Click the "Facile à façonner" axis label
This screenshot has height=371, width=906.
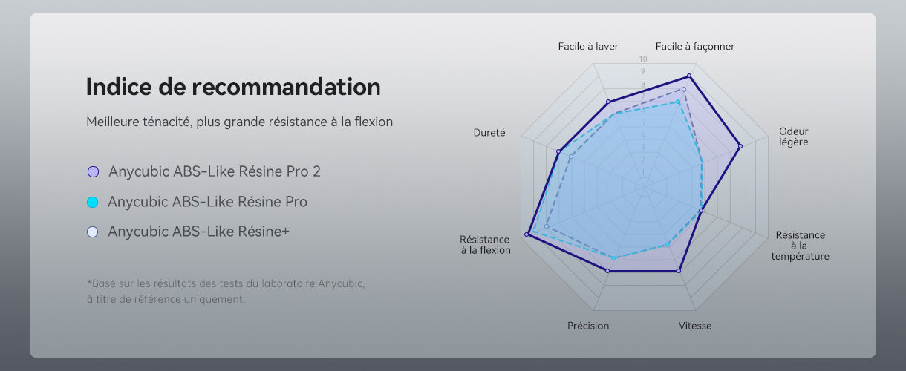[695, 47]
